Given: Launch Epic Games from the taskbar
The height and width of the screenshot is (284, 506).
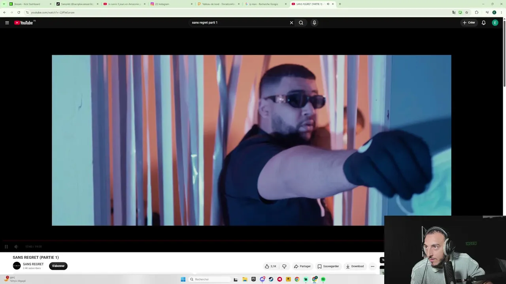Looking at the screenshot, I should coord(253,279).
